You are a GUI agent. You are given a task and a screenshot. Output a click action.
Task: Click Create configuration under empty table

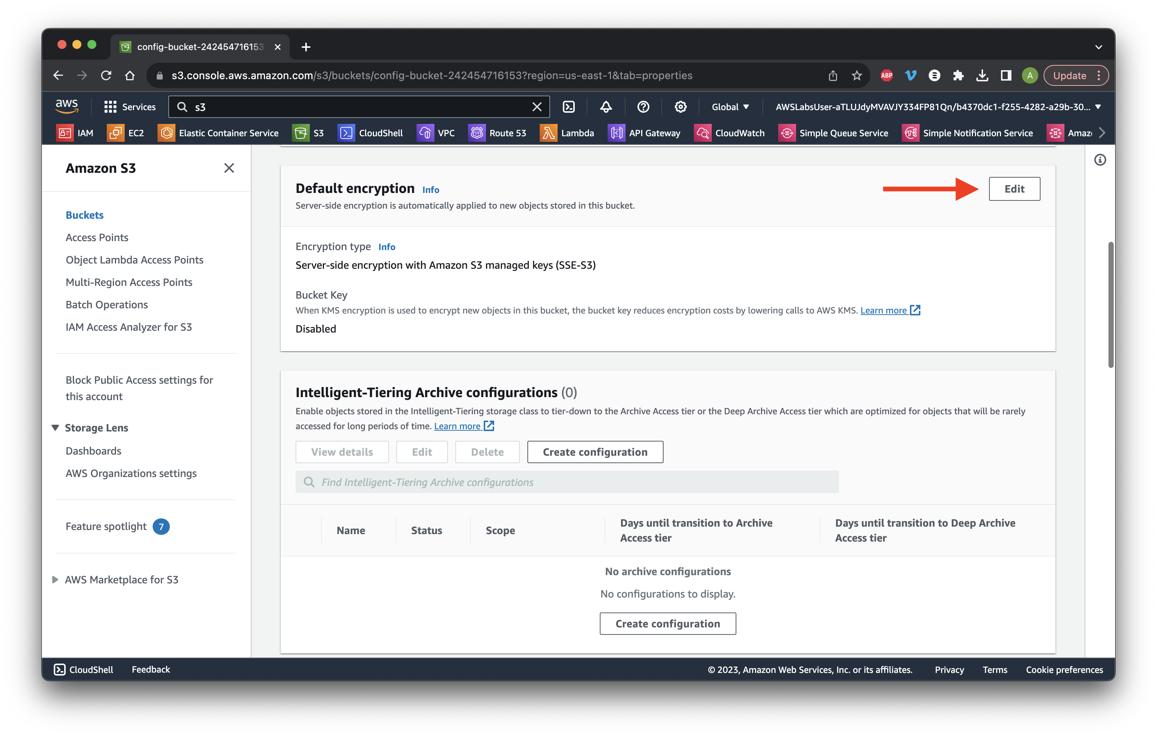pos(667,624)
